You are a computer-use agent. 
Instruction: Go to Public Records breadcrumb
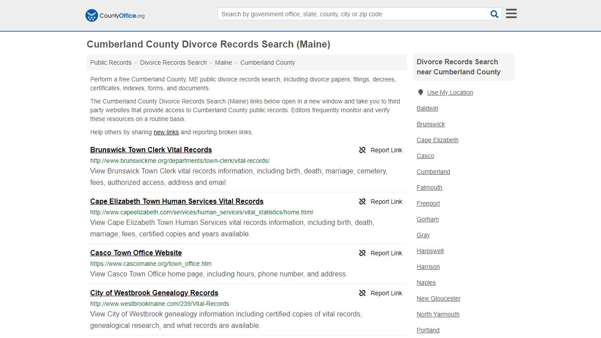[111, 62]
